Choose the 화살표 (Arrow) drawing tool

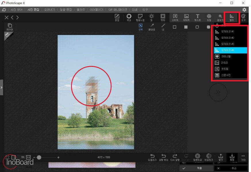(x=152, y=27)
